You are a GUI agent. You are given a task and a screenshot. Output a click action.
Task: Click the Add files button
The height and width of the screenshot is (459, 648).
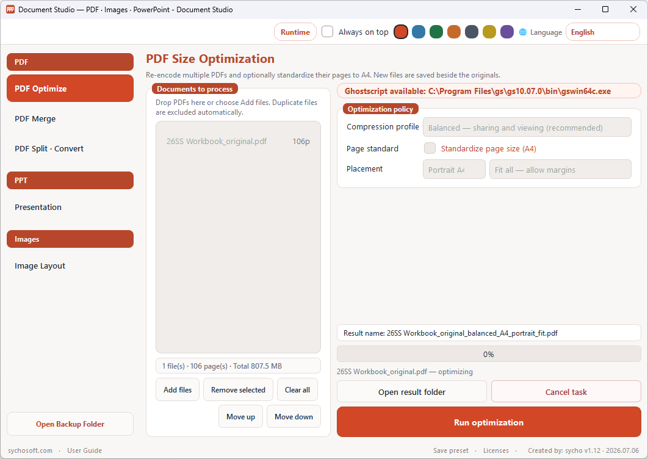(x=178, y=389)
